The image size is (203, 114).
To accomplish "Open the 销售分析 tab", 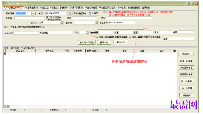I will pyautogui.click(x=64, y=8).
